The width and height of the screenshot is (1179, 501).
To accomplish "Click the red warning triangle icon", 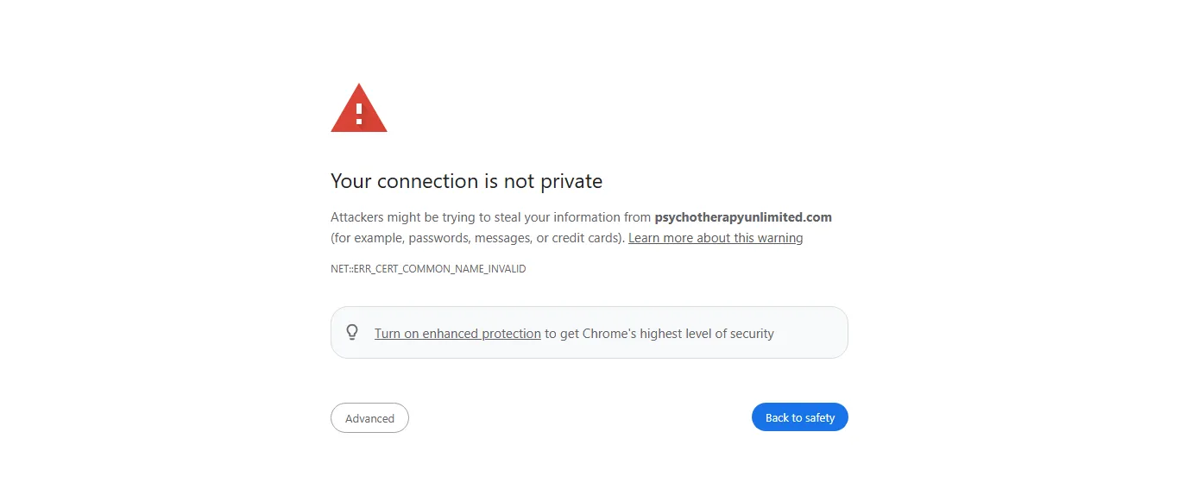I will coord(359,110).
